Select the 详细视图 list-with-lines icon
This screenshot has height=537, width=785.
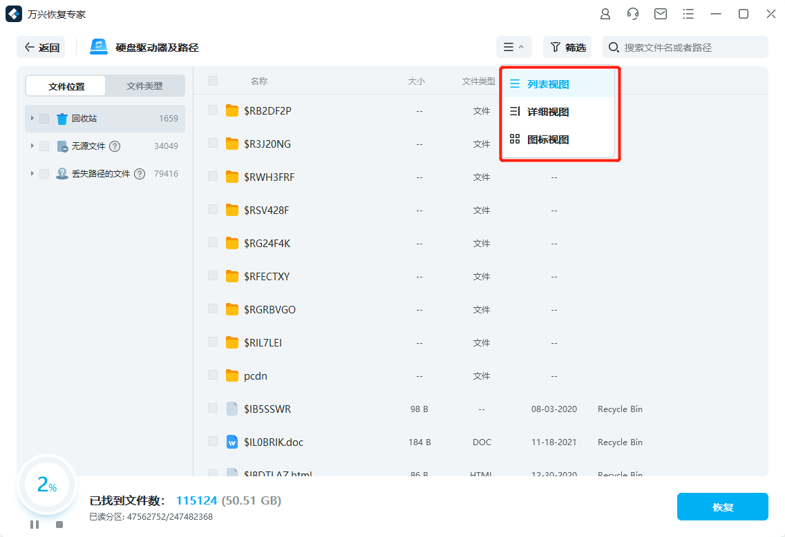(x=514, y=112)
